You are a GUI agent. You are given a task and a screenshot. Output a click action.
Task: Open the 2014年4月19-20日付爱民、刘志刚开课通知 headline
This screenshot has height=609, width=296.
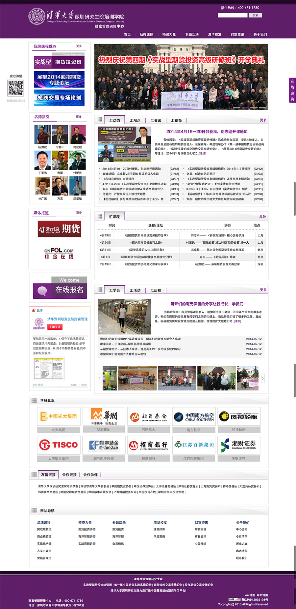click(207, 132)
